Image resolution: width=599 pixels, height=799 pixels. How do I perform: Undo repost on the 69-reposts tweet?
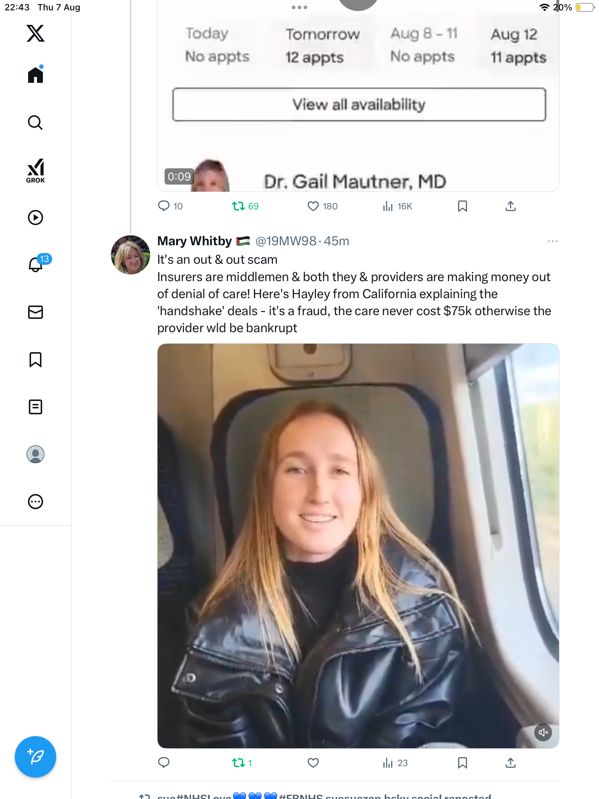[238, 206]
